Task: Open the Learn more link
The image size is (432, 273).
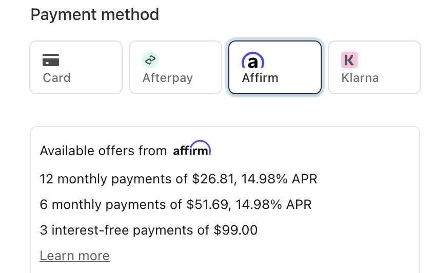Action: (74, 256)
